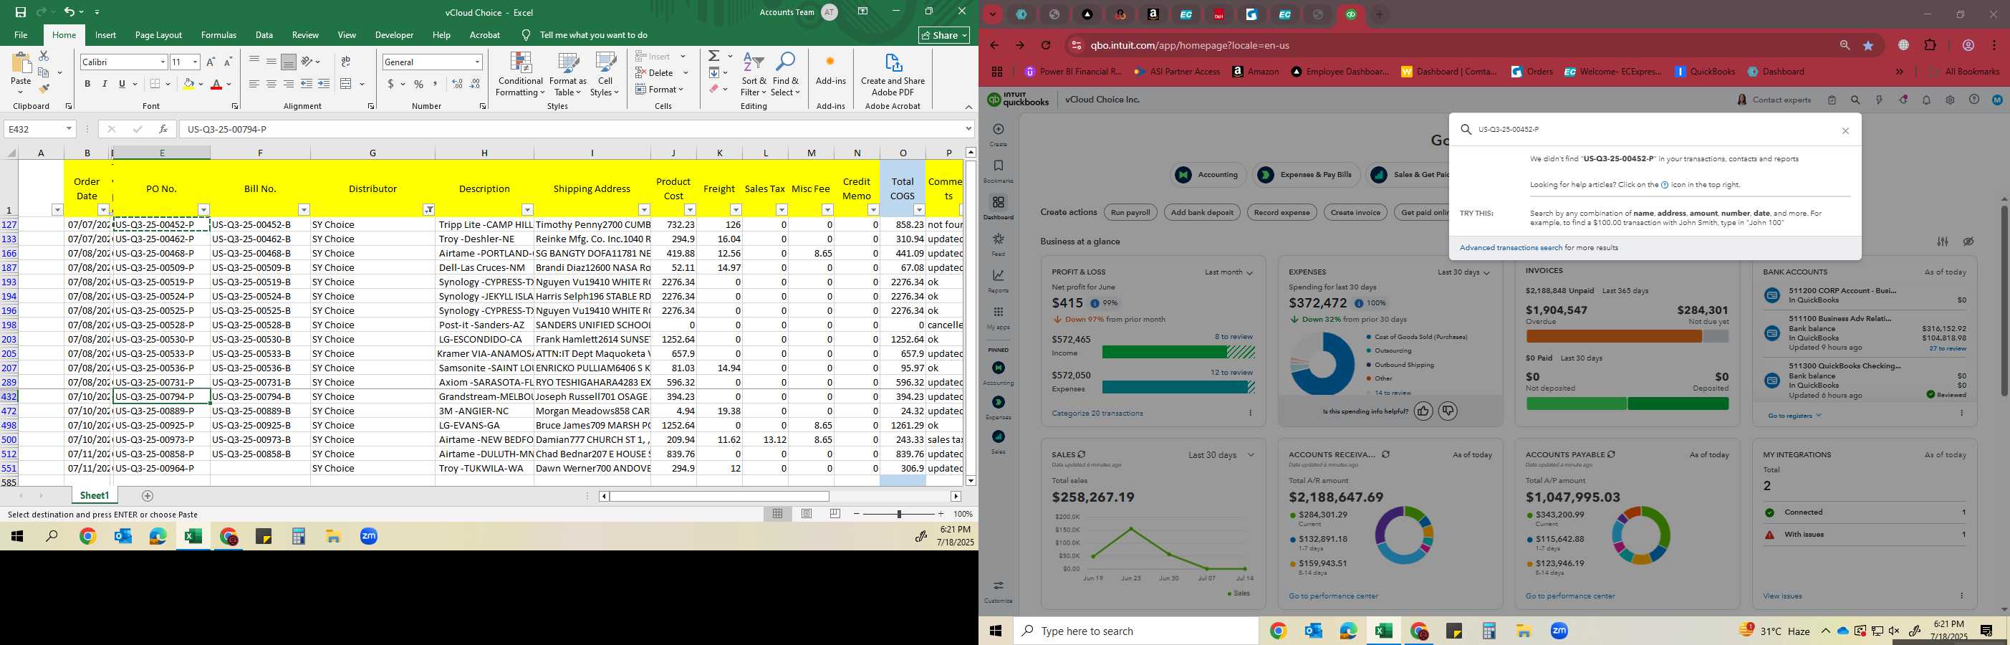Click Create invoice button

[1355, 212]
